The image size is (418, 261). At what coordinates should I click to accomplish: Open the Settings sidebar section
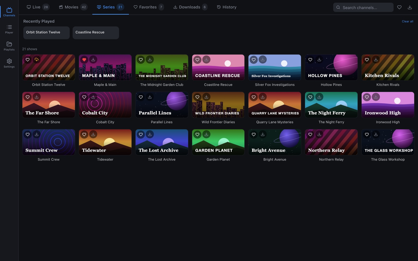[9, 63]
